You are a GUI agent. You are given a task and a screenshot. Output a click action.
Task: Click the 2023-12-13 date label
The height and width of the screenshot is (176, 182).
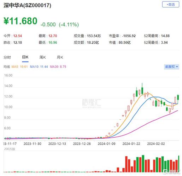[x=57, y=144]
